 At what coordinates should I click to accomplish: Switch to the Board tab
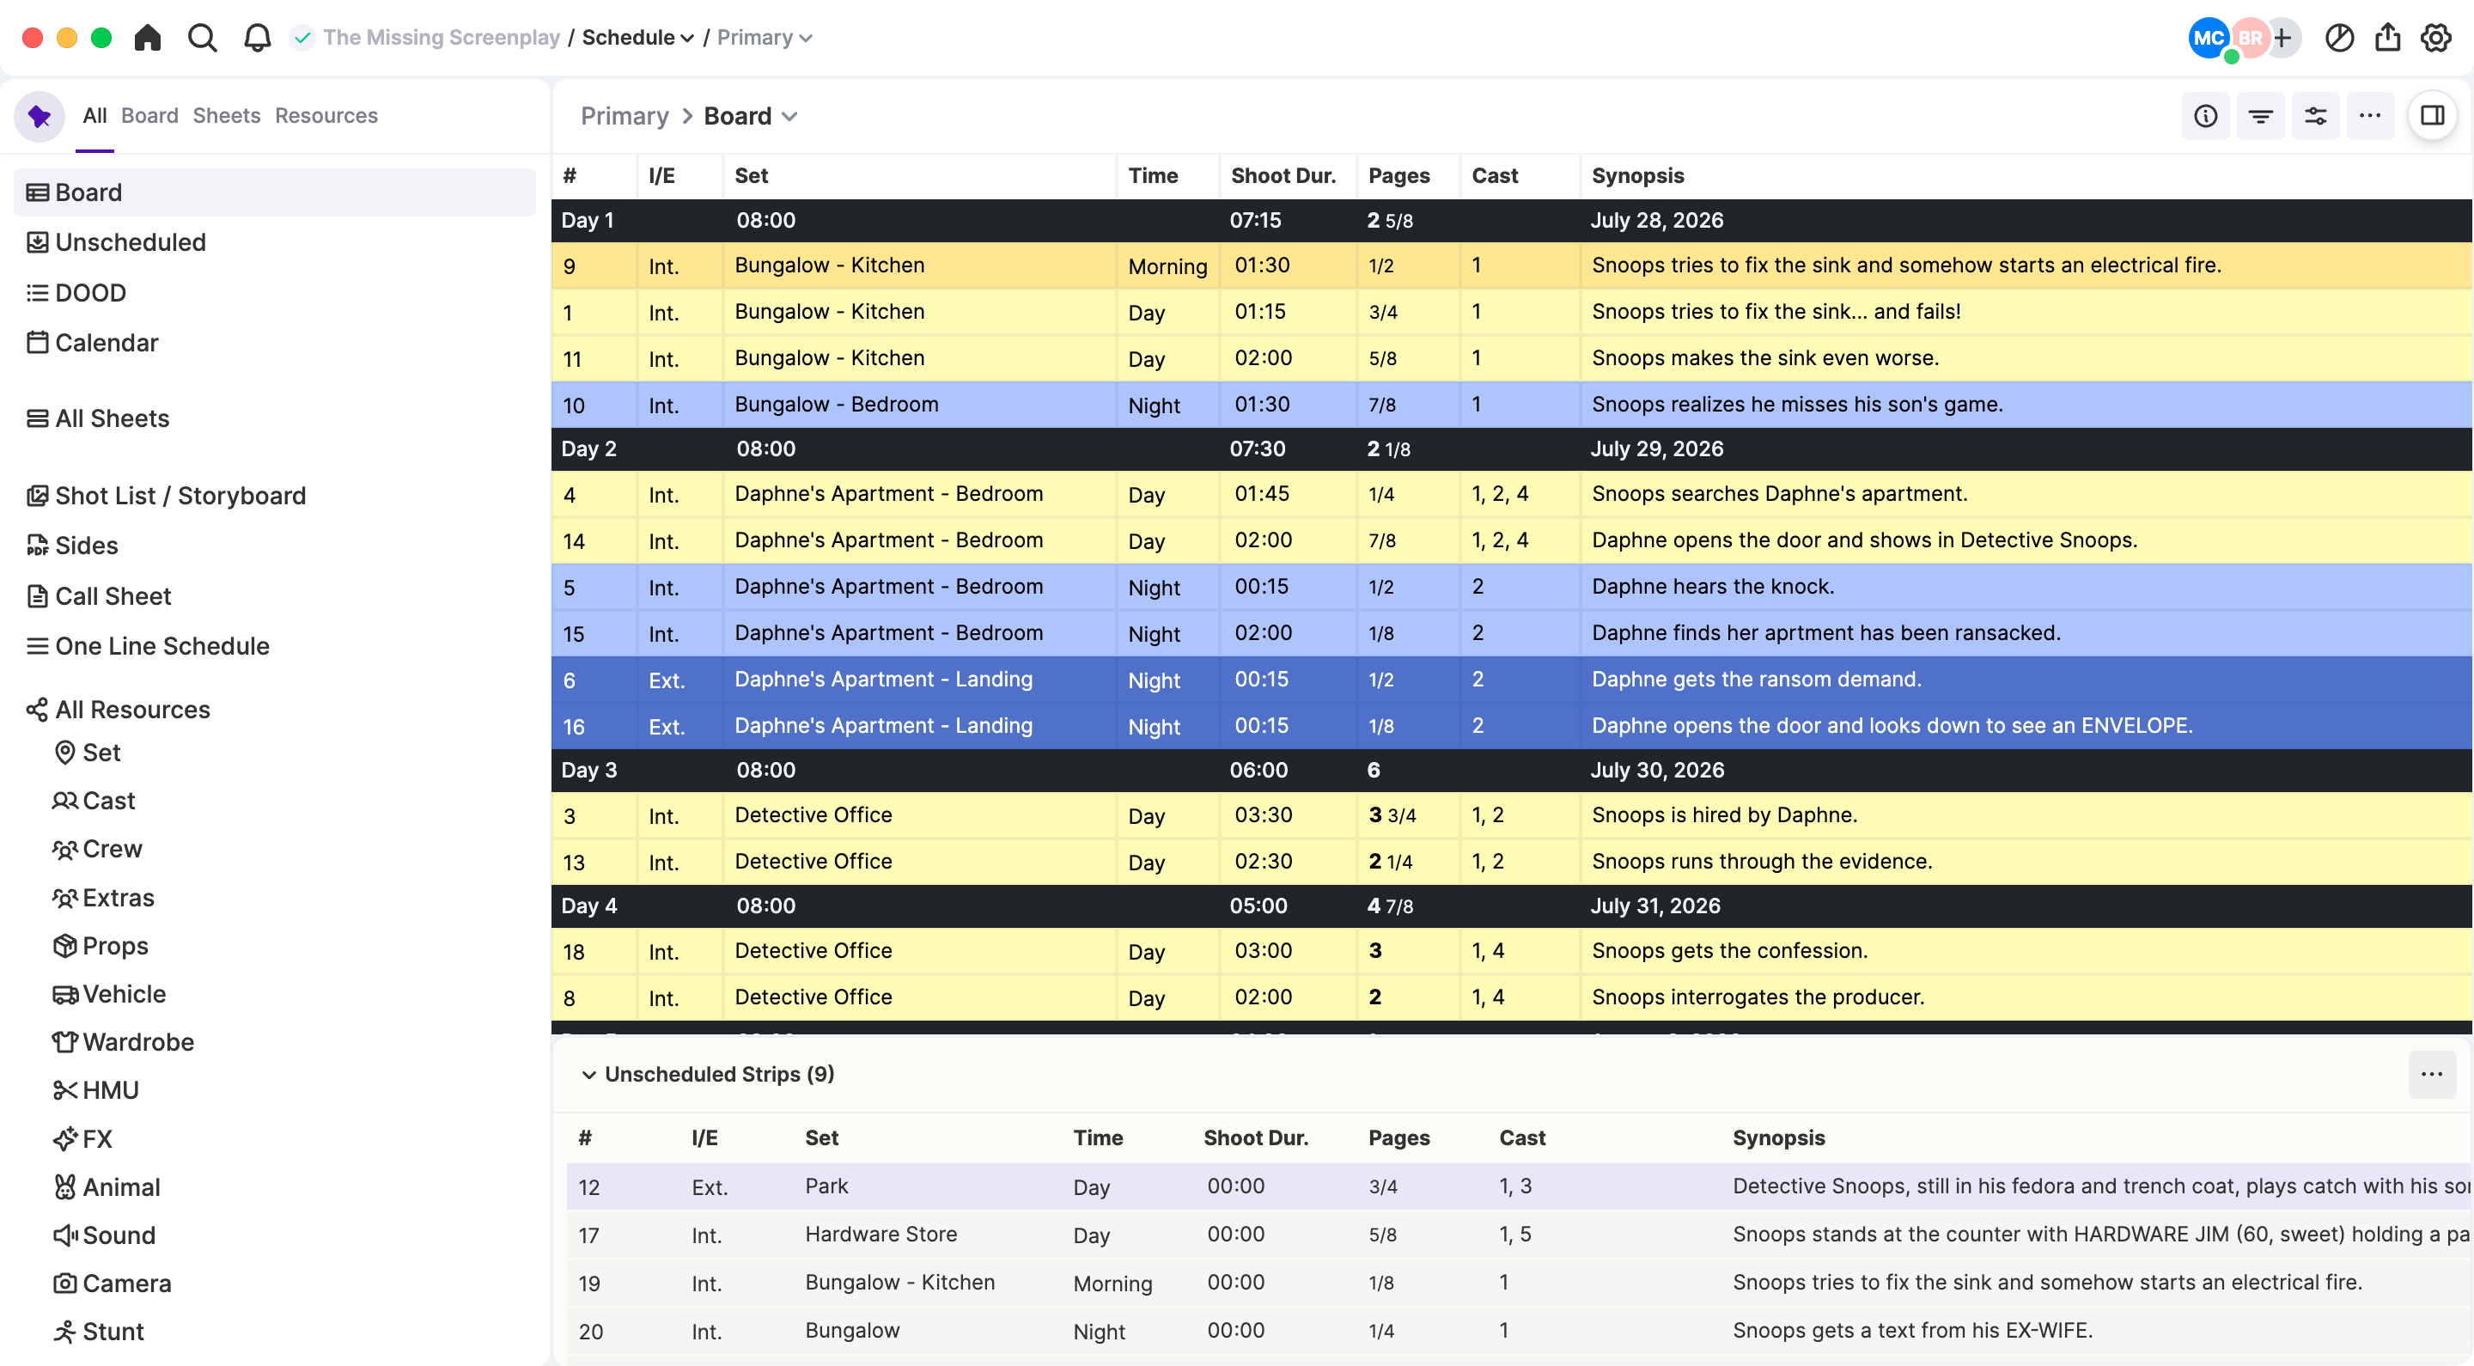[149, 115]
